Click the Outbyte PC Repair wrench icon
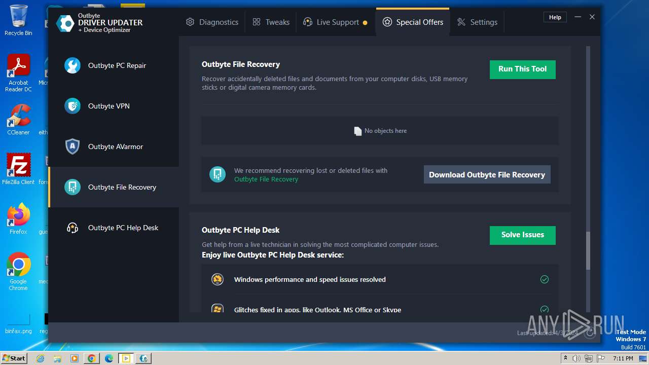 (x=73, y=65)
